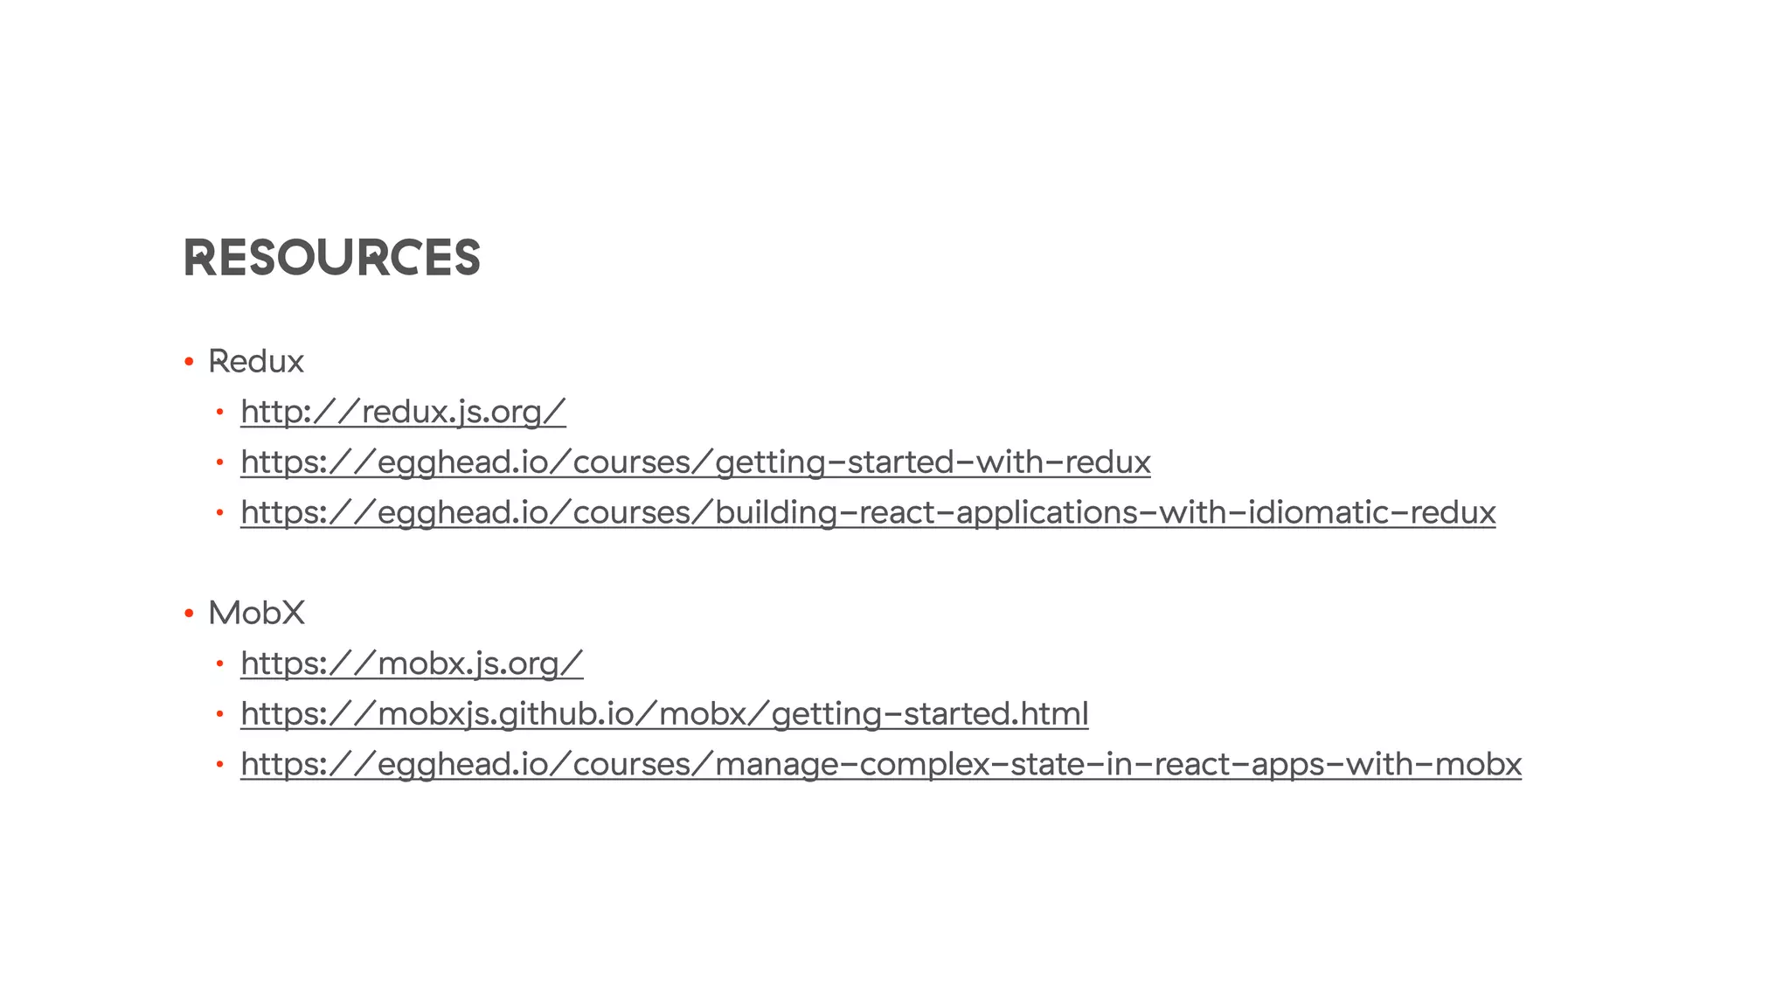
Task: Click the red bullet beside MobX
Action: pos(189,613)
